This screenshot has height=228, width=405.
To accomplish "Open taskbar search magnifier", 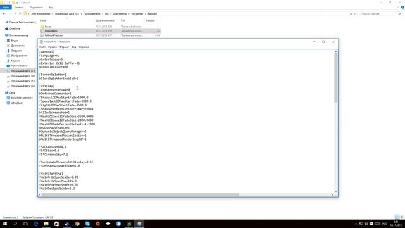I will coord(15,224).
